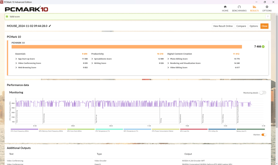Click the CPU Clock Frequency legend swatch
This screenshot has height=165, width=278.
pyautogui.click(x=24, y=129)
